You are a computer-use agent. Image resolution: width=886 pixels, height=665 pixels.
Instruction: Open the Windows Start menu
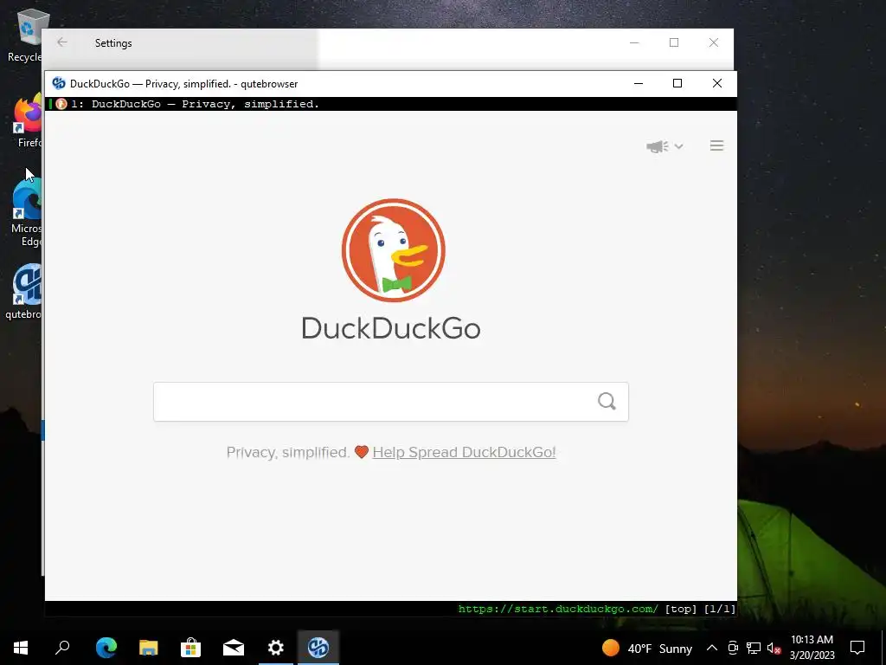[21, 648]
